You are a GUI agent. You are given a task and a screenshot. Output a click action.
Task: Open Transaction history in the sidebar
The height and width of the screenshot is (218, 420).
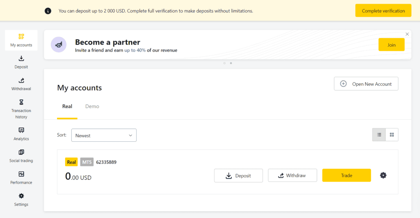21,109
